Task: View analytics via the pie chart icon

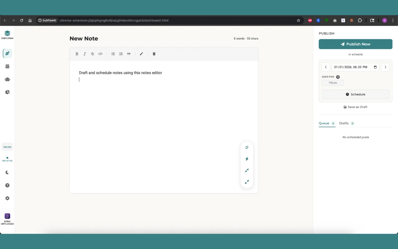Action: (x=7, y=92)
